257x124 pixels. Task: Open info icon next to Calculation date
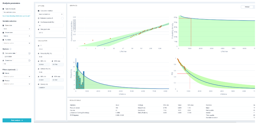(x=30, y=53)
